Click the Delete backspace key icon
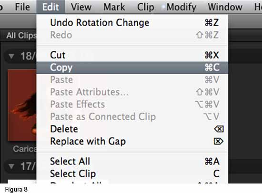Viewport: 262px width, 193px height. pos(219,129)
